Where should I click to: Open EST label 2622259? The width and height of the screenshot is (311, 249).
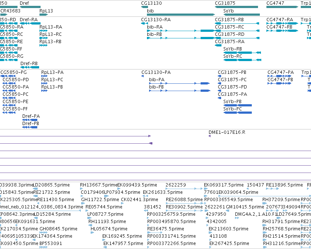pyautogui.click(x=176, y=185)
